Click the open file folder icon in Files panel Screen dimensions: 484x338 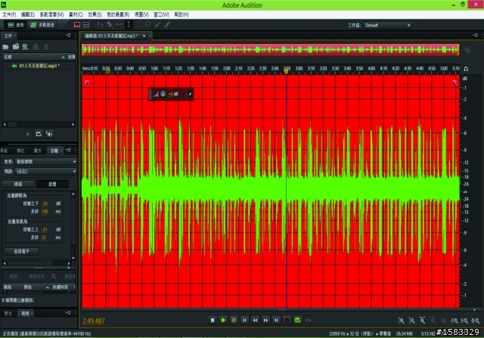point(6,46)
